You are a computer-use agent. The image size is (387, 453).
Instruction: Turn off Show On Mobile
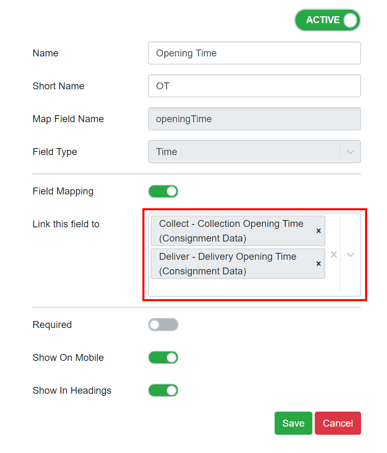point(163,358)
